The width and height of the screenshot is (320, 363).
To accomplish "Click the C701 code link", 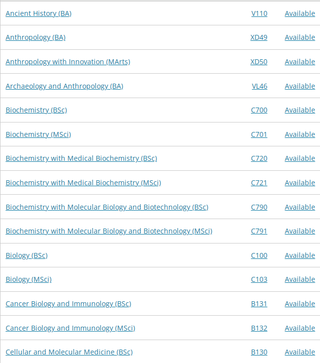I will pos(259,134).
